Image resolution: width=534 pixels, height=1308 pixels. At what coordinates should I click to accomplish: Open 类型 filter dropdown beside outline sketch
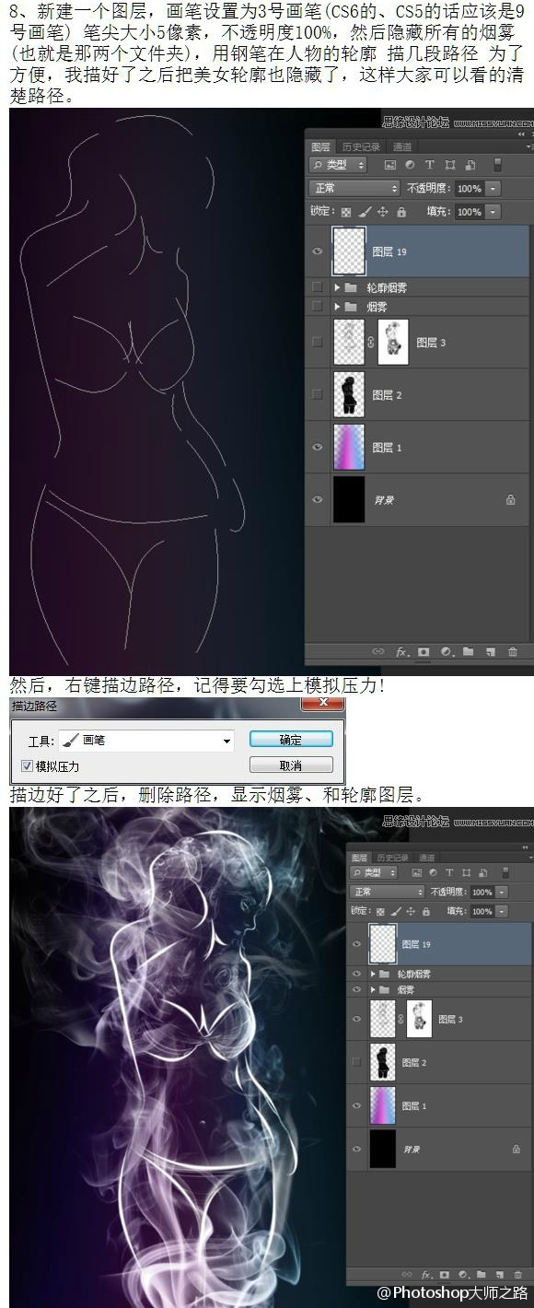[337, 165]
